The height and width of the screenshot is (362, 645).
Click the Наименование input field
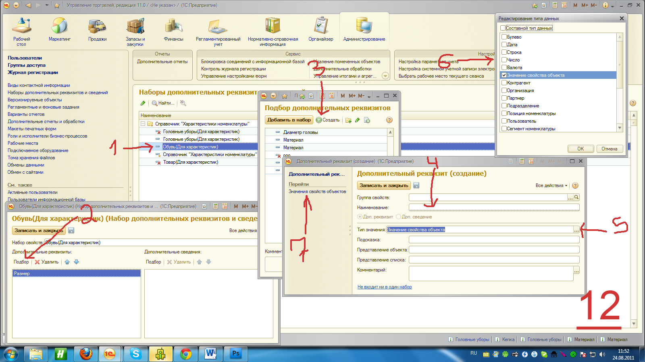coord(494,208)
